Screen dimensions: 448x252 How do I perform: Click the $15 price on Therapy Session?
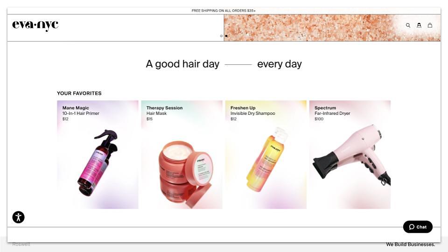149,119
